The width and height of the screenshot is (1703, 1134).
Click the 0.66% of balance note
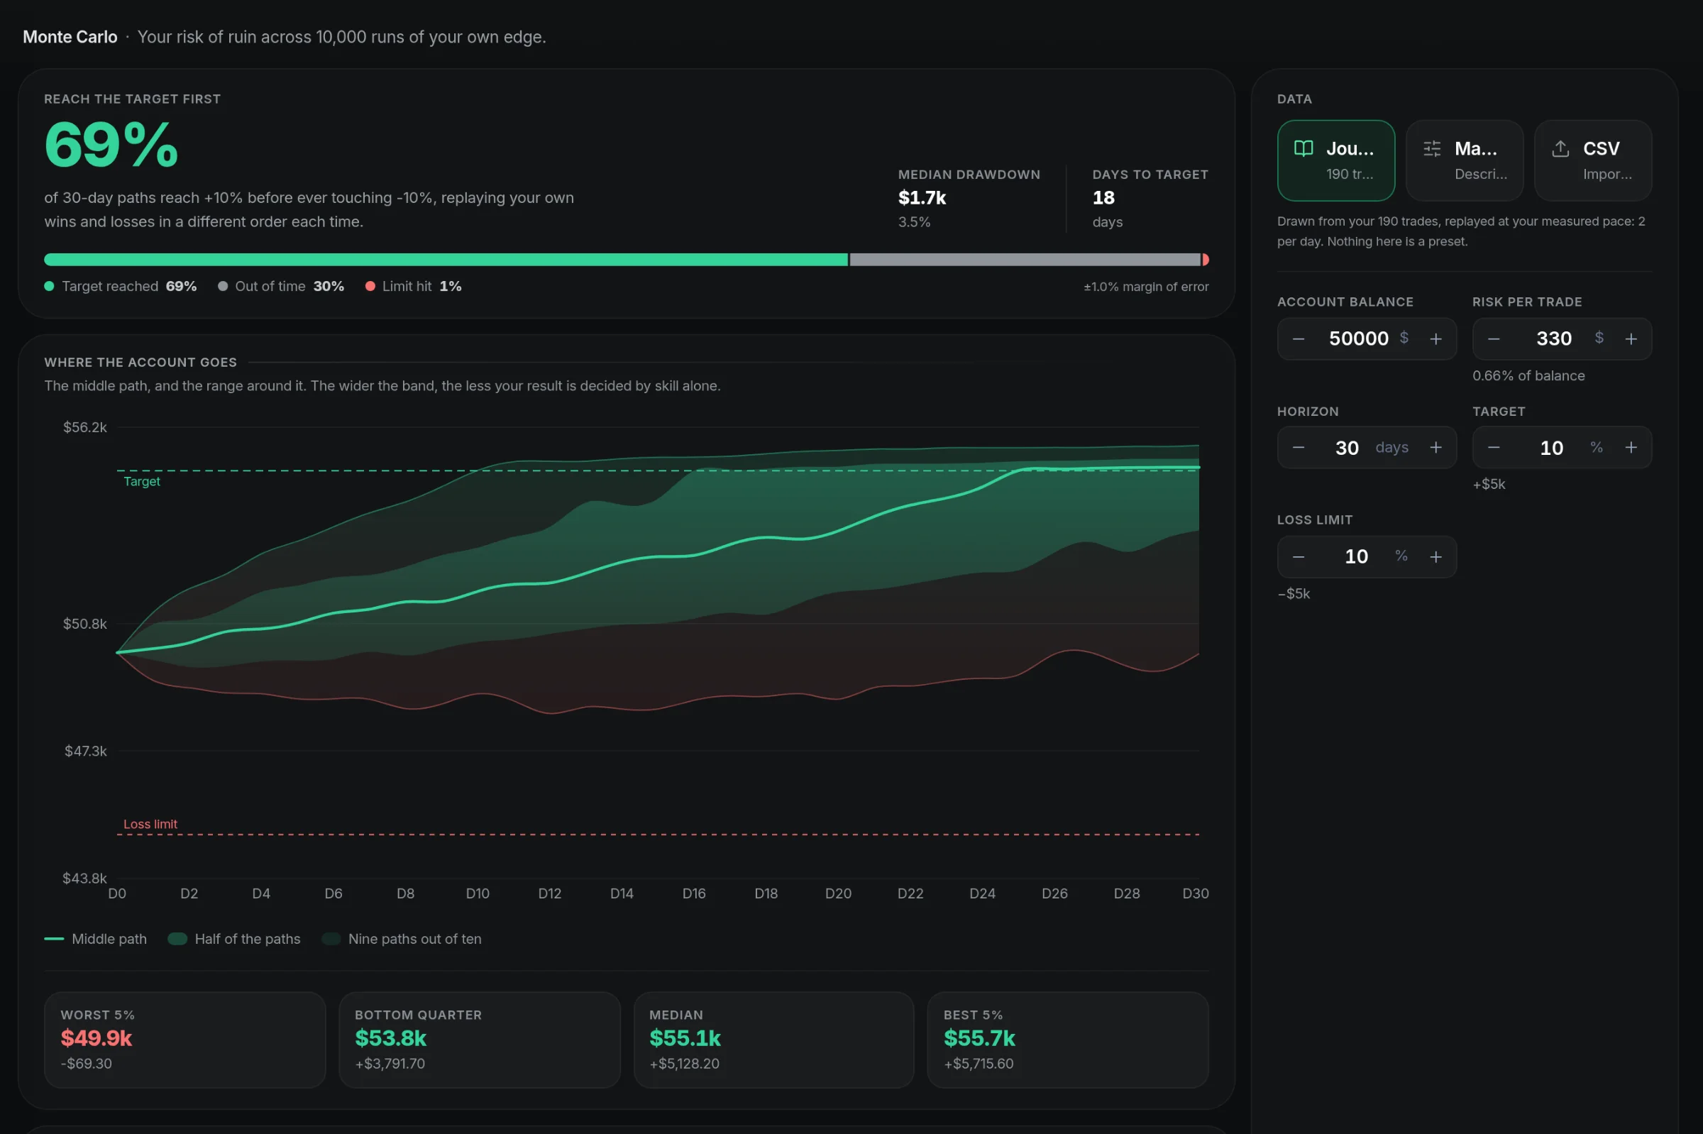point(1528,376)
